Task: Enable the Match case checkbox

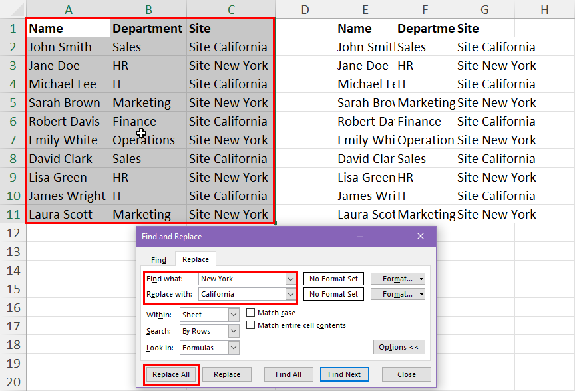Action: point(250,313)
